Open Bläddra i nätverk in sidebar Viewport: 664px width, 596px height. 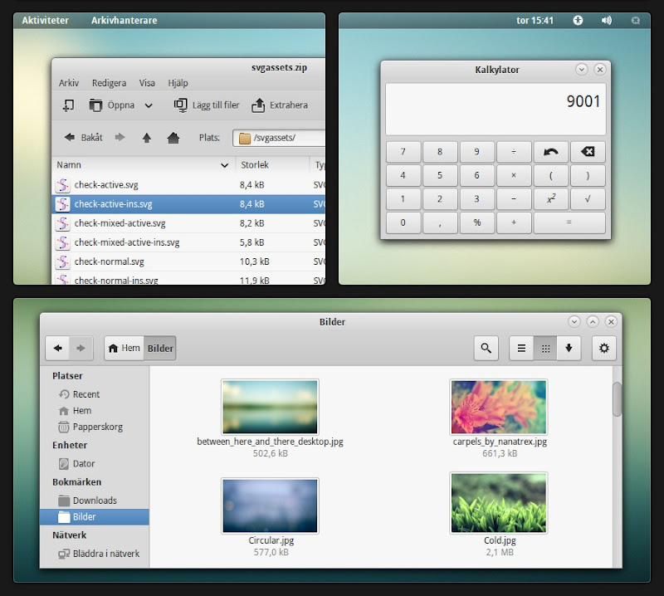pos(95,554)
